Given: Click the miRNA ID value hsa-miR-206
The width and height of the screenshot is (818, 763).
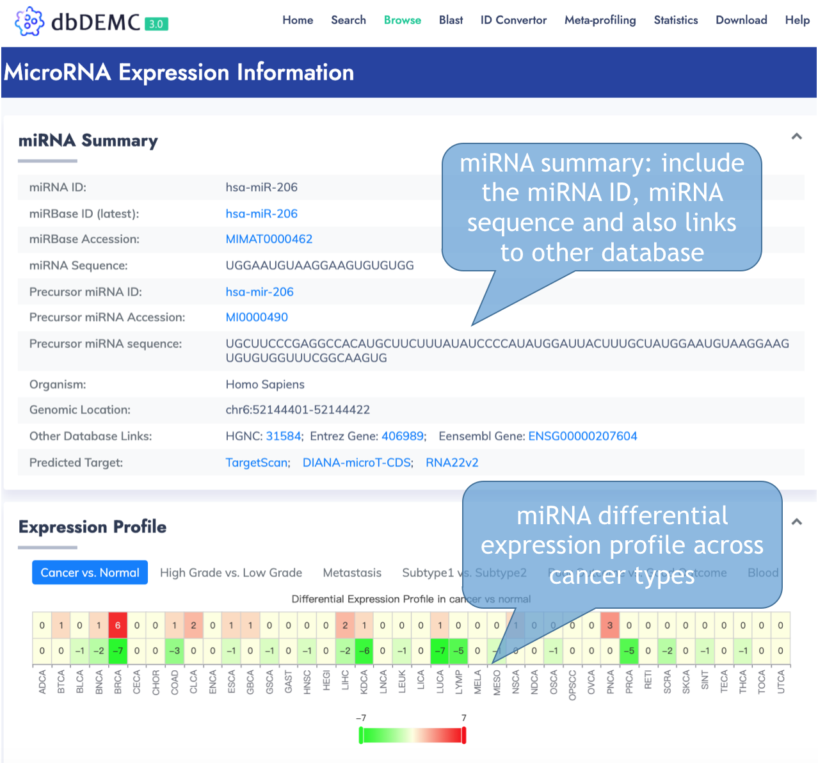Looking at the screenshot, I should tap(261, 188).
